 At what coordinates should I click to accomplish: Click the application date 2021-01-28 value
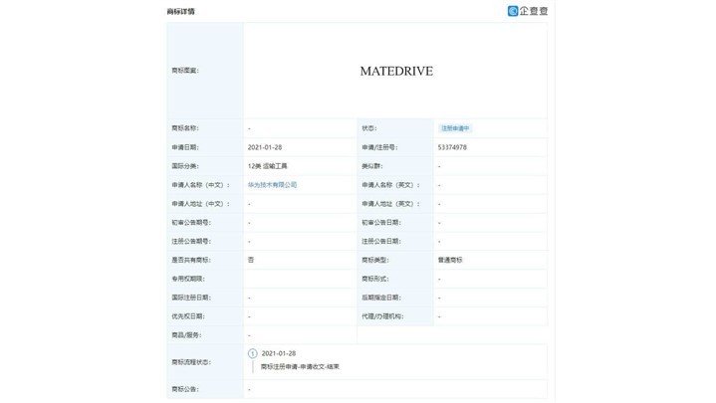click(265, 147)
